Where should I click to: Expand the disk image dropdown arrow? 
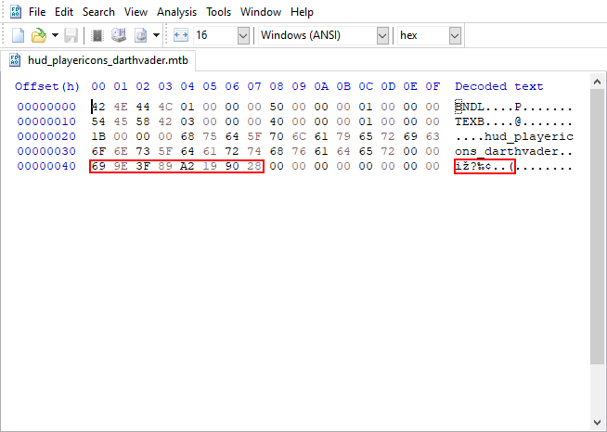[x=157, y=35]
